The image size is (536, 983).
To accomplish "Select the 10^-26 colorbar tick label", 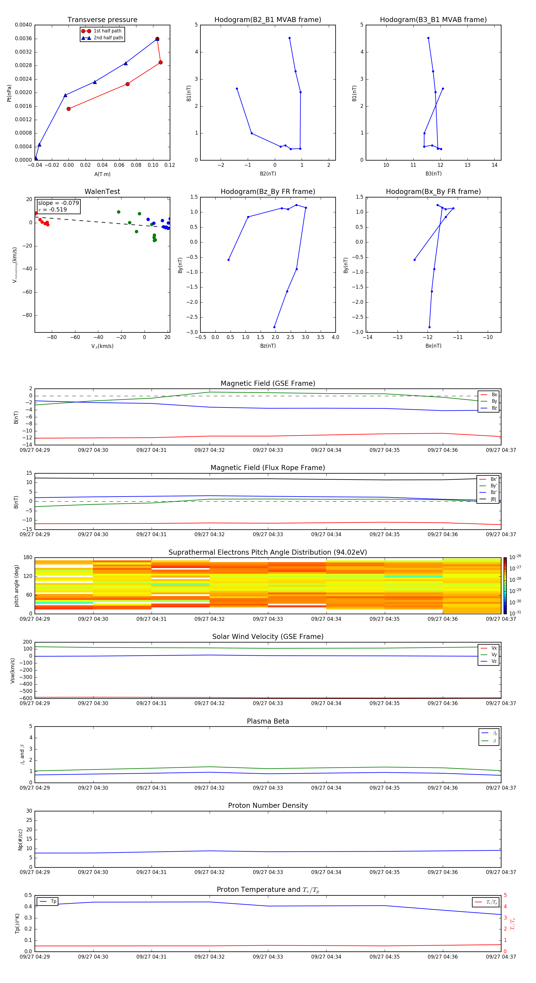I will 515,557.
